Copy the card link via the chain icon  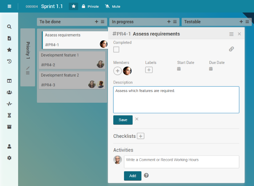tap(231, 49)
